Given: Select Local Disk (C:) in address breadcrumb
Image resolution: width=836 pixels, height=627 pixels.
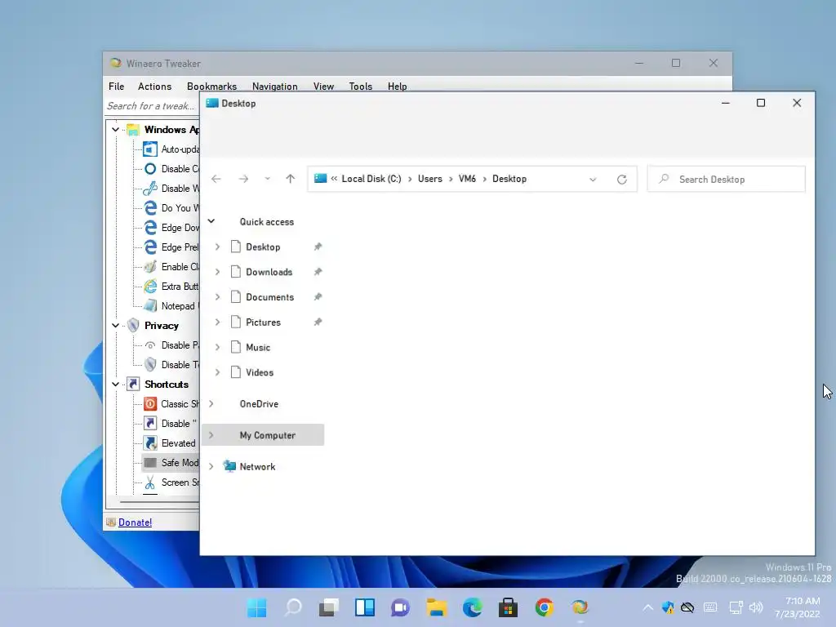Looking at the screenshot, I should tap(371, 179).
